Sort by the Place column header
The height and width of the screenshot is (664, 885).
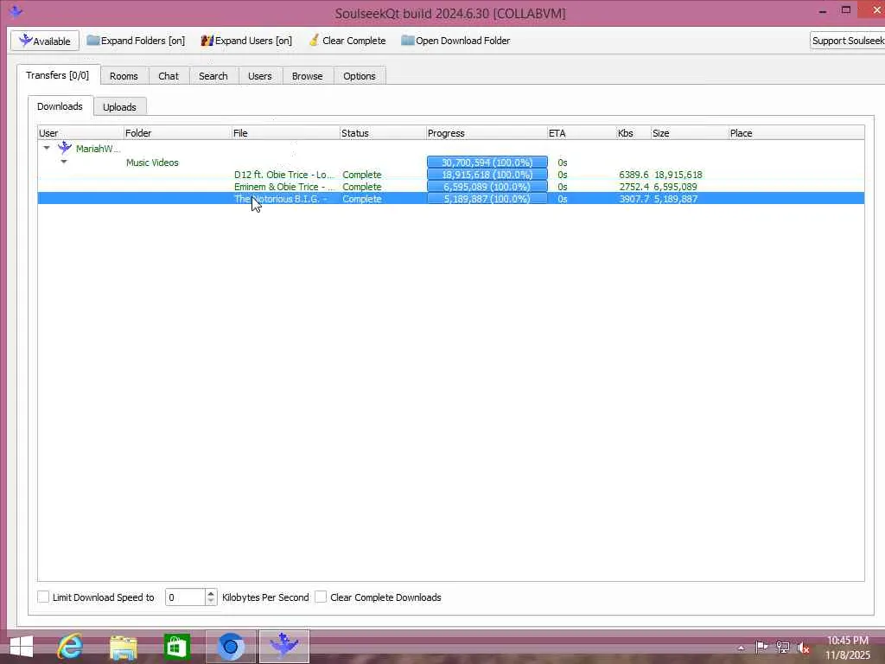[796, 133]
